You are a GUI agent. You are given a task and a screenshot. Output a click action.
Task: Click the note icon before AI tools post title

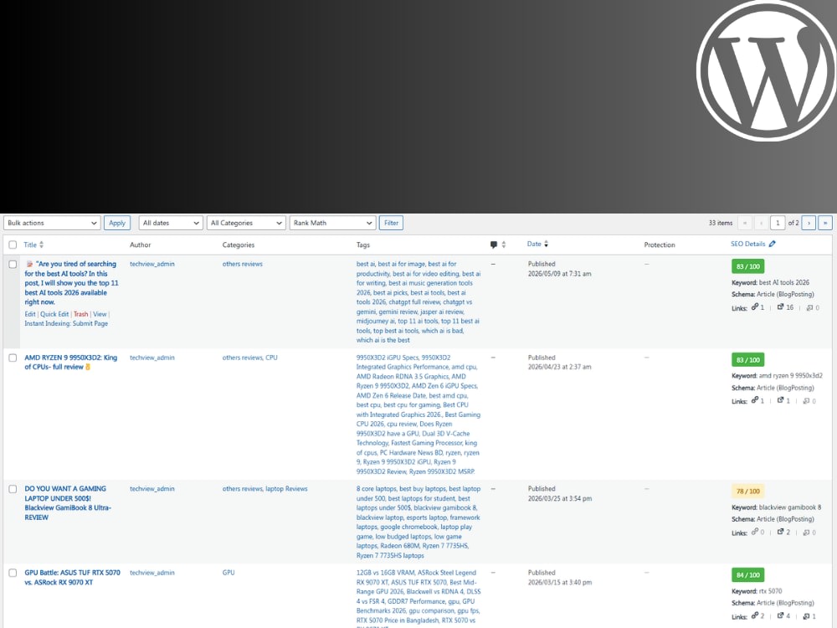click(29, 264)
